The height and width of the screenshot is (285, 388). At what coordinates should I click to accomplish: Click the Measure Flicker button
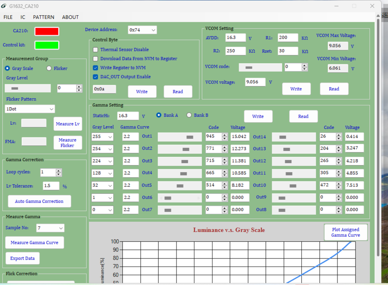coord(68,142)
